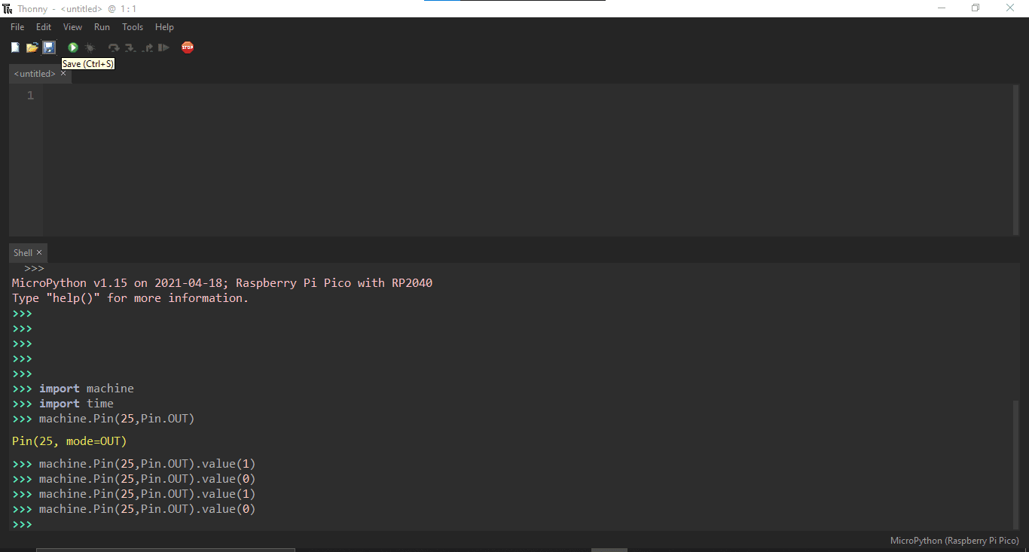Click the 'import machine' shell line
The image size is (1029, 552).
(87, 389)
